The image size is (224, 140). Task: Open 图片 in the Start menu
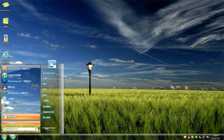pyautogui.click(x=45, y=84)
